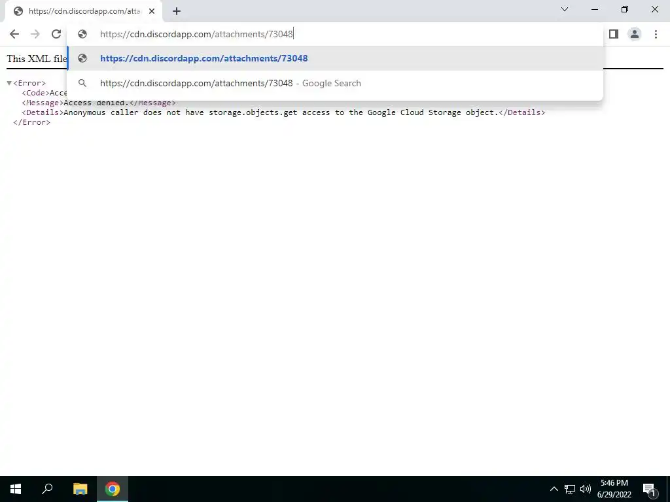Click the globe icon beside the bold URL suggestion
670x502 pixels.
(x=82, y=58)
